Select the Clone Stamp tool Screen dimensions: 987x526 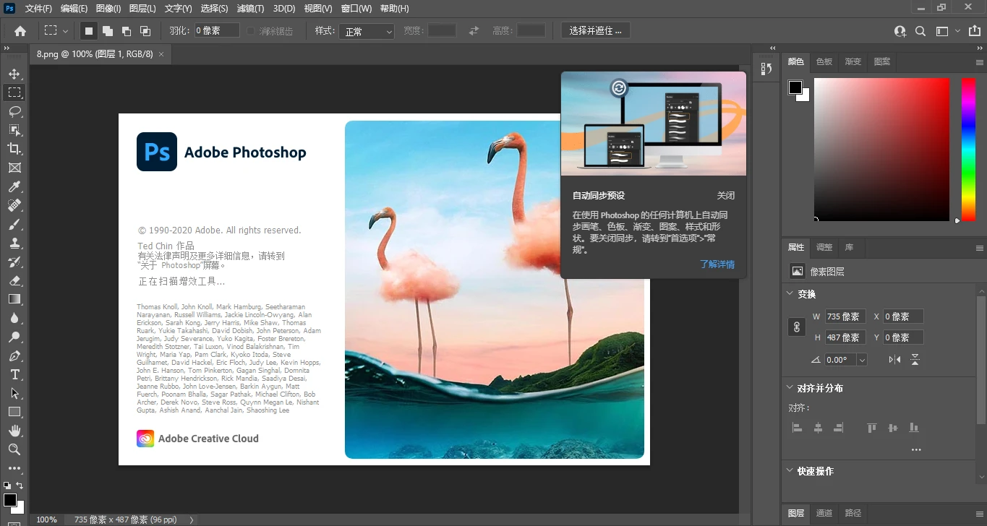14,243
